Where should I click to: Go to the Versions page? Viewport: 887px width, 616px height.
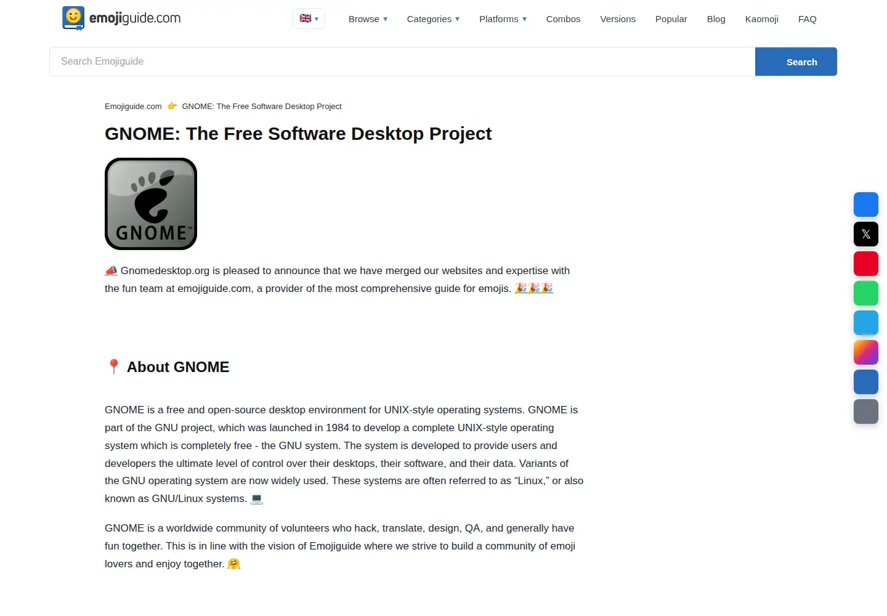click(x=618, y=19)
